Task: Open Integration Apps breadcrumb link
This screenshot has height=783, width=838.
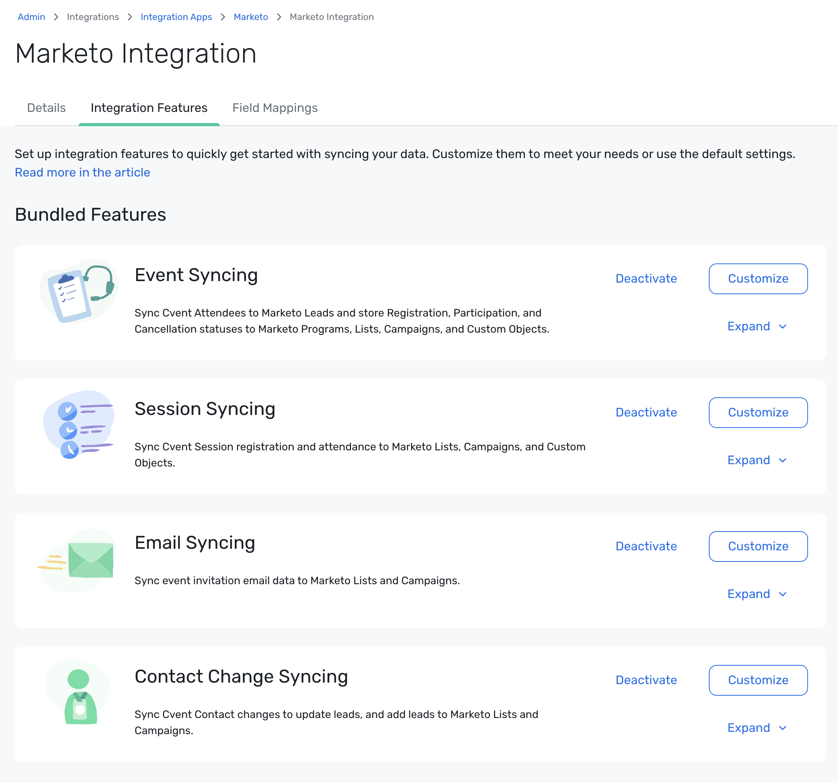Action: 176,17
